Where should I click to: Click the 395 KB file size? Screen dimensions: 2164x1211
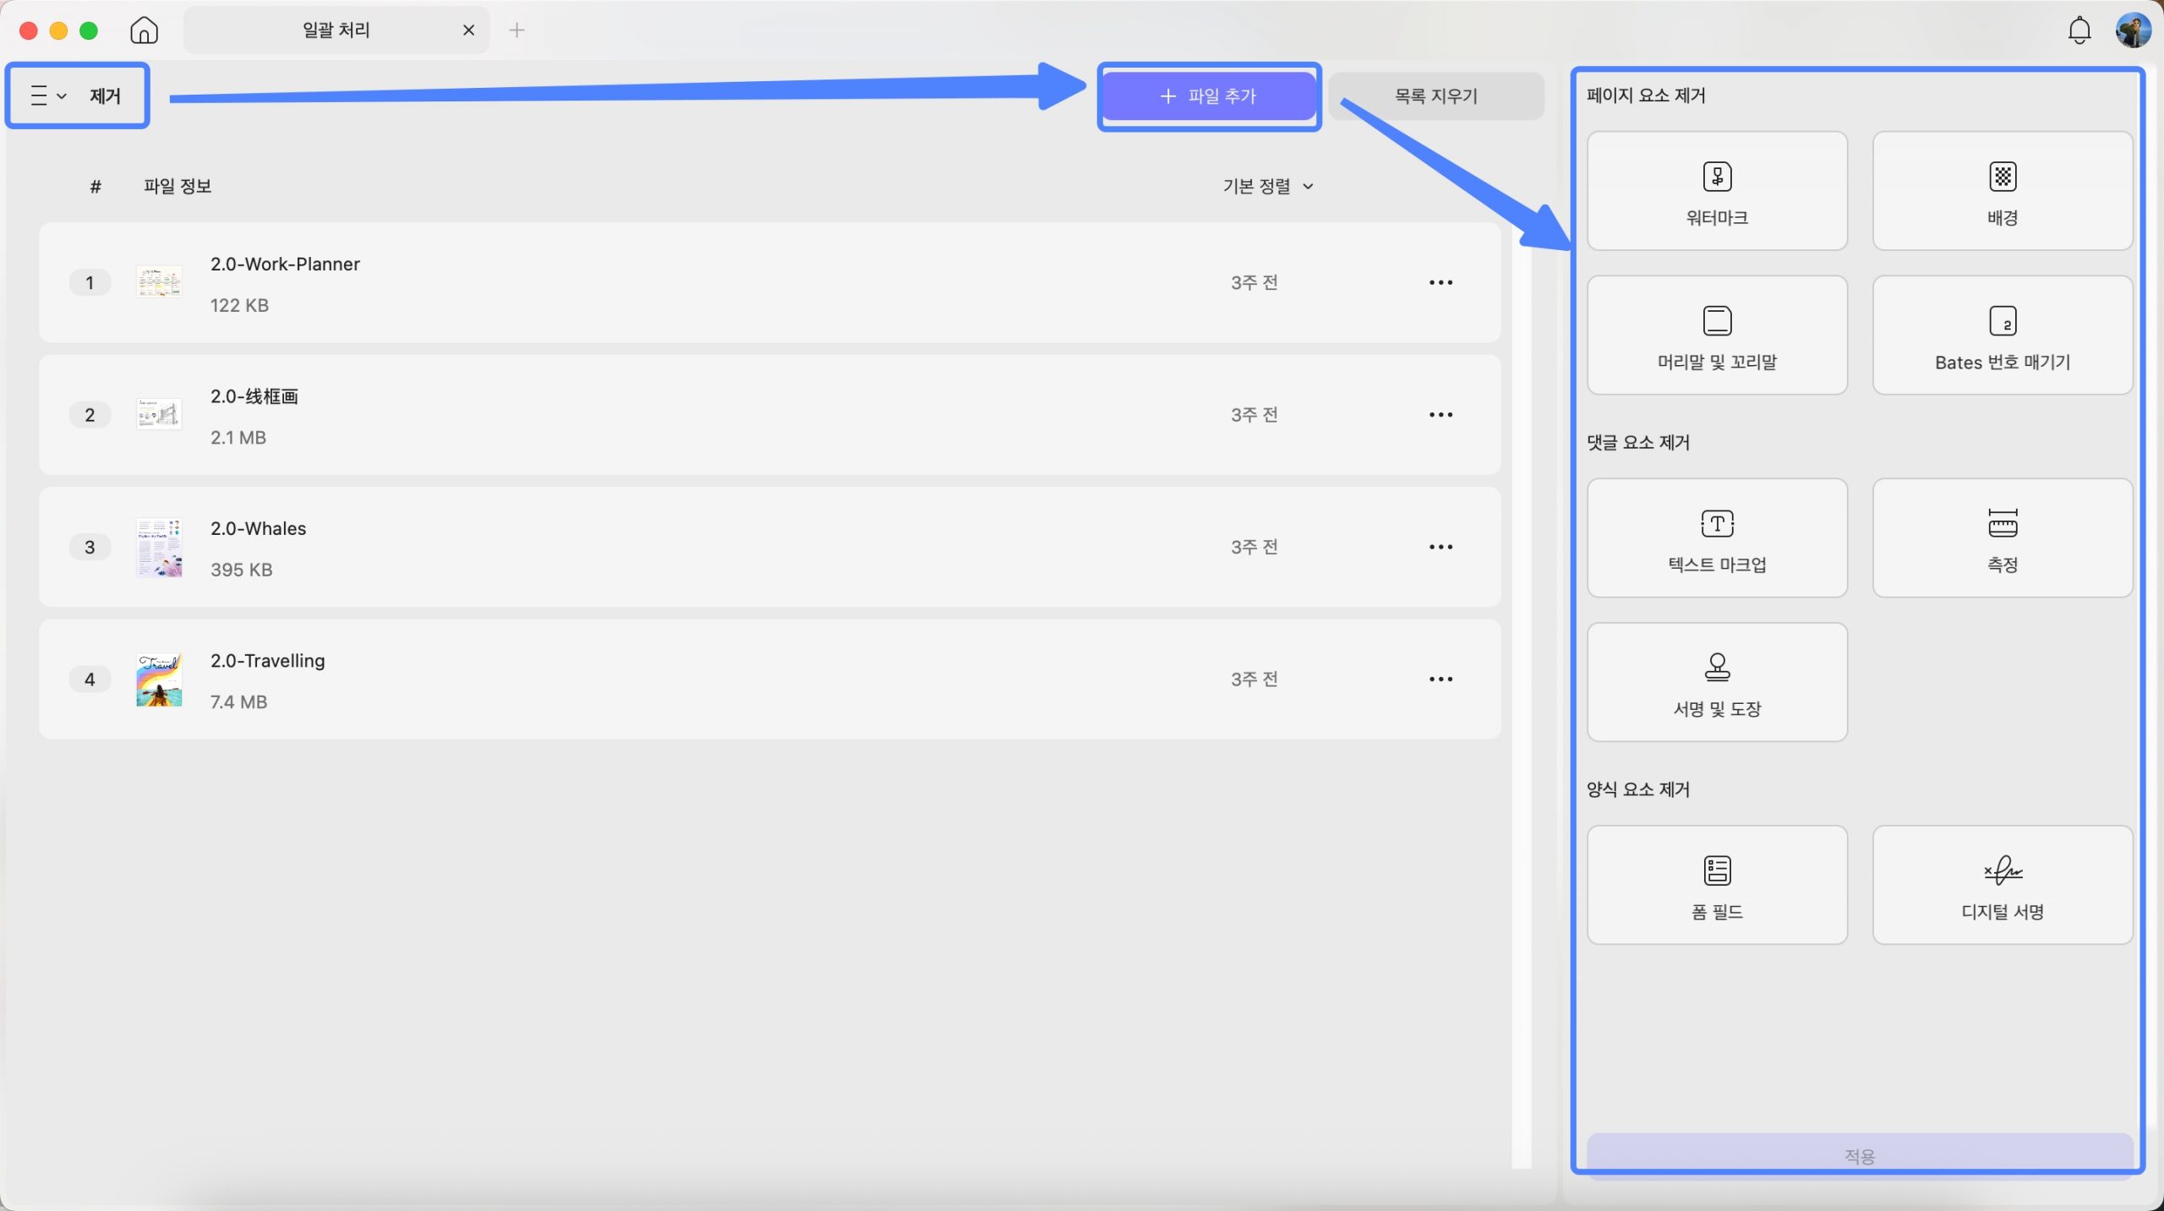241,570
